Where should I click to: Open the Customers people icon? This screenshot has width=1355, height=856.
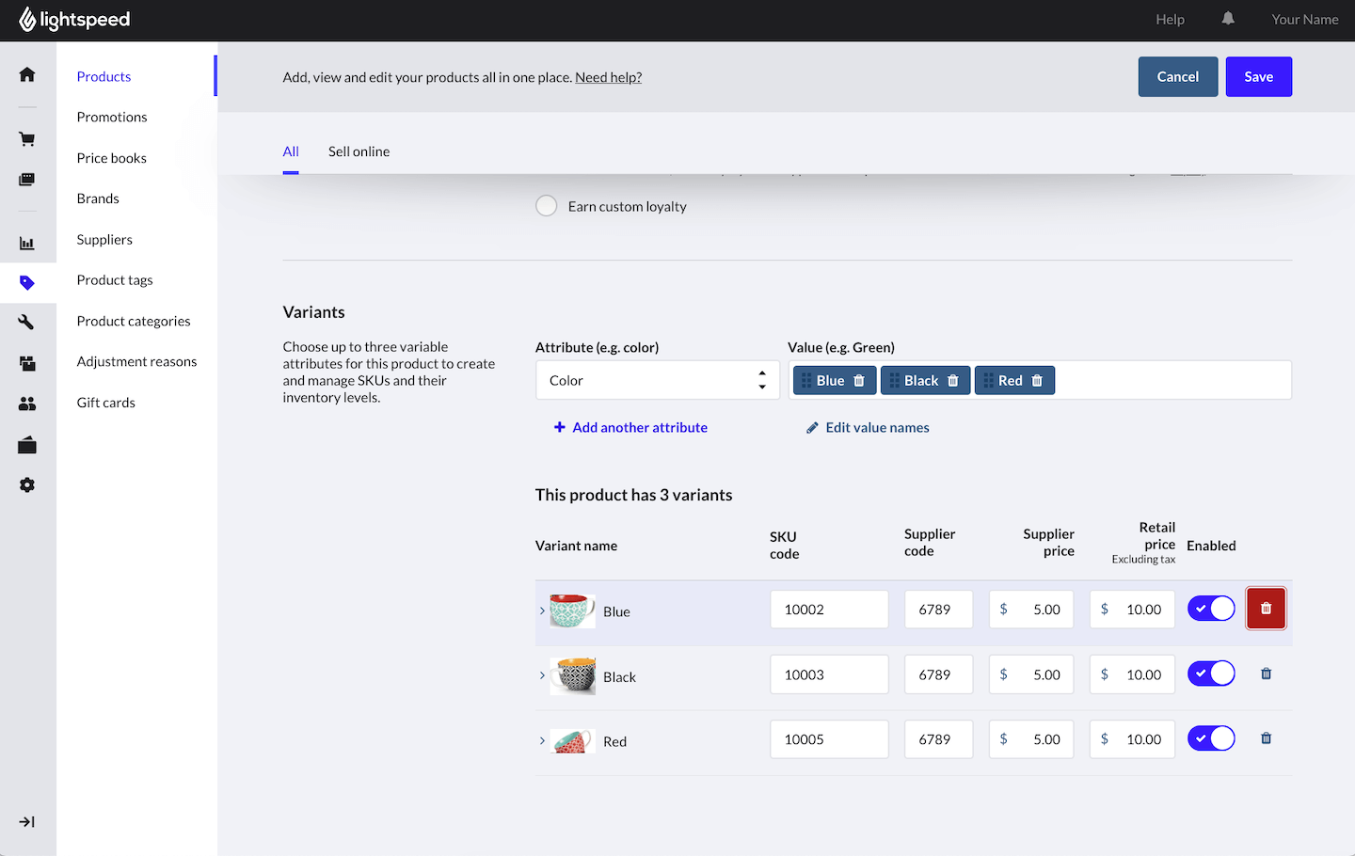[x=27, y=404]
